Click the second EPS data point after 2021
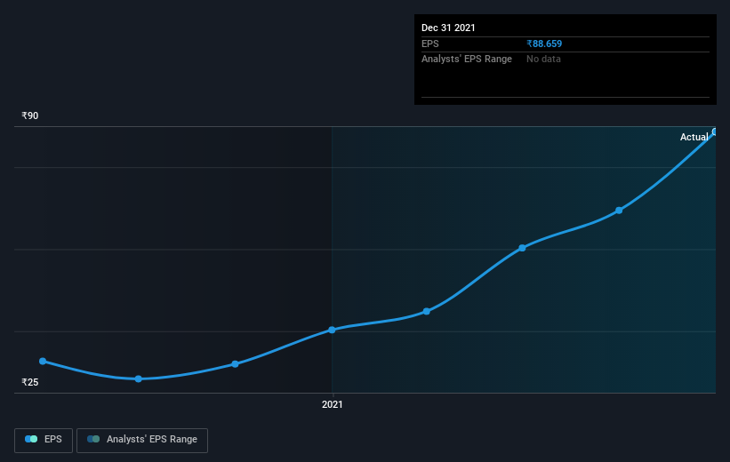Viewport: 730px width, 462px height. coord(522,248)
